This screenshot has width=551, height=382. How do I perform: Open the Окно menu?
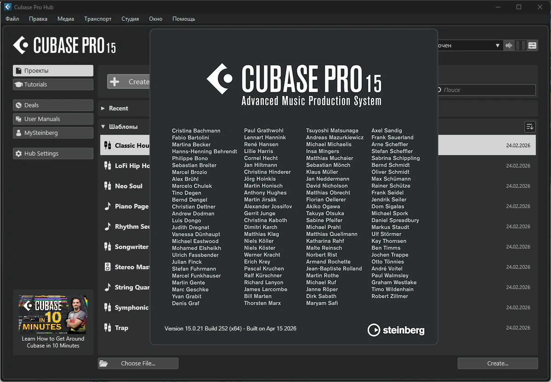155,19
